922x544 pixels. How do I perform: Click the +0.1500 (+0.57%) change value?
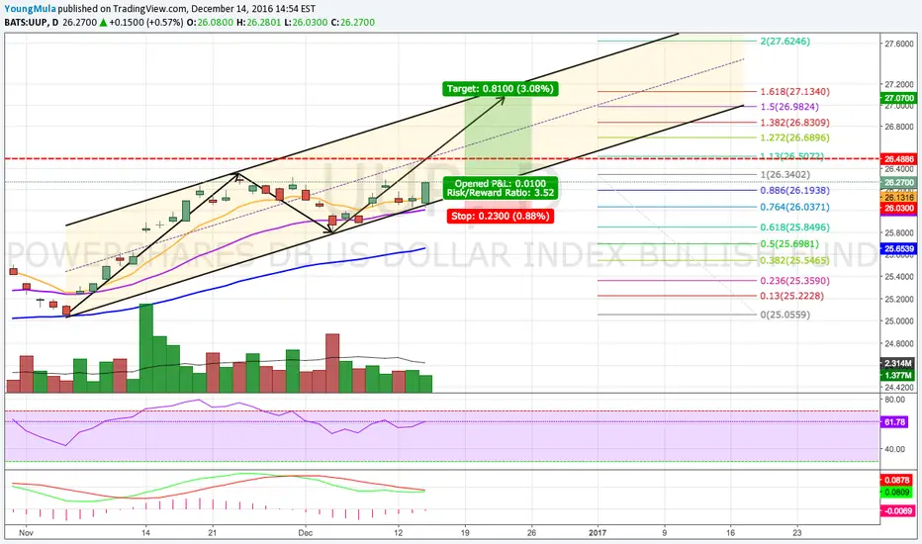145,23
